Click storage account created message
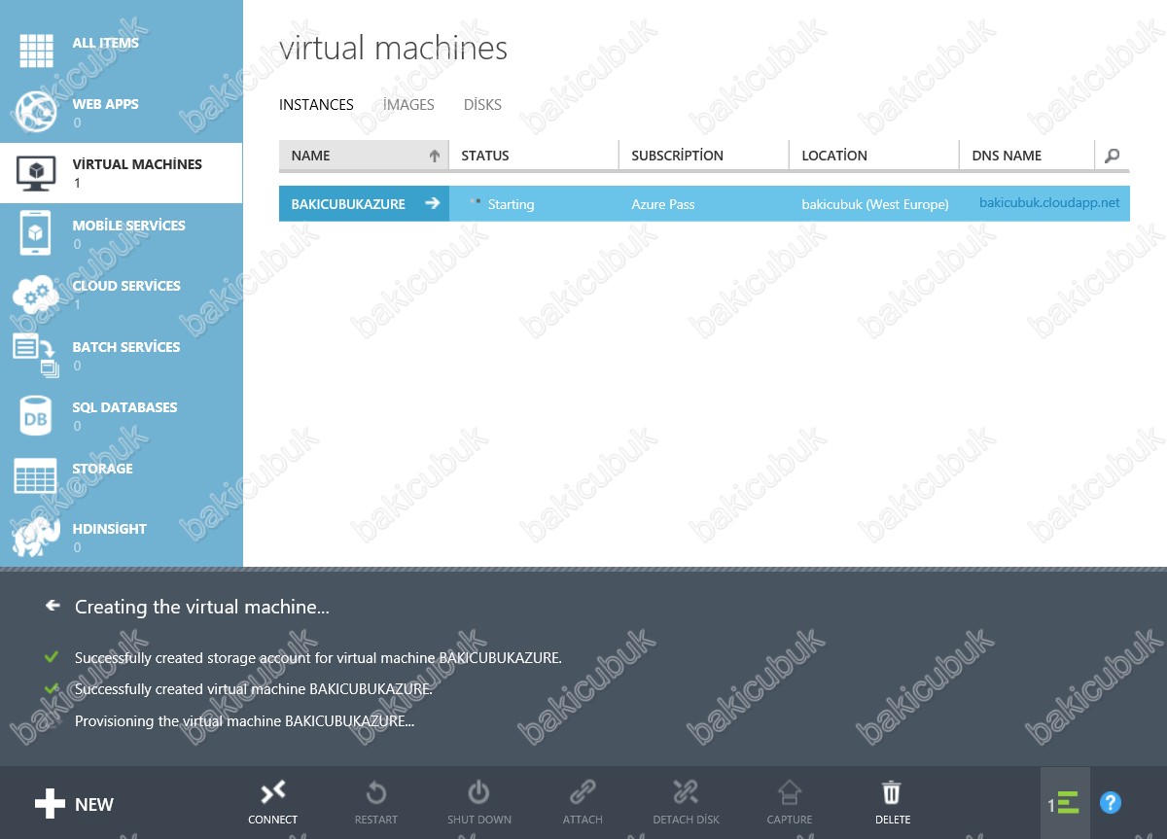Screen dimensions: 1167x839 pos(318,658)
